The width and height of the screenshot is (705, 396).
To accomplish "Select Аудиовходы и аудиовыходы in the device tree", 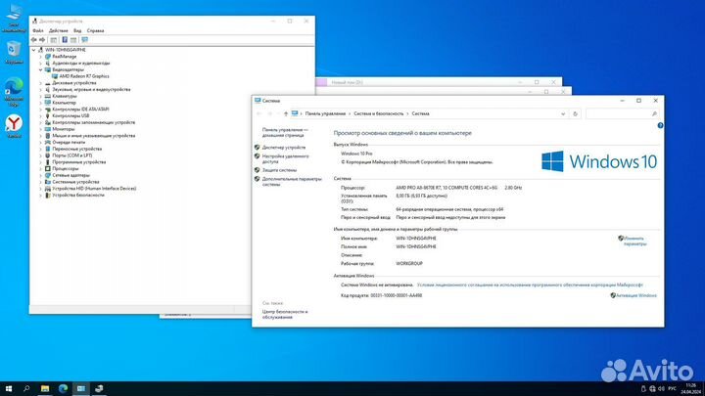I will coord(81,64).
